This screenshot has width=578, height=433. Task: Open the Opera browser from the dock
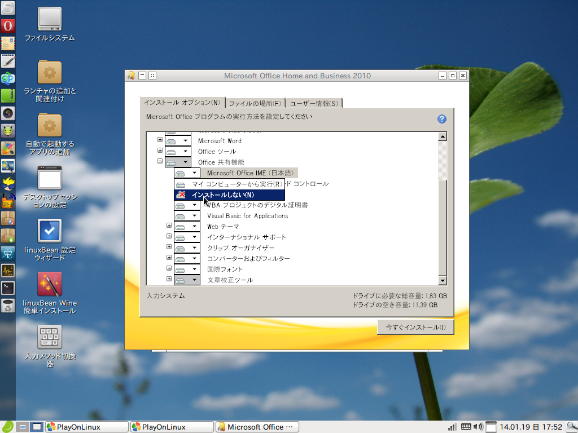[x=7, y=26]
